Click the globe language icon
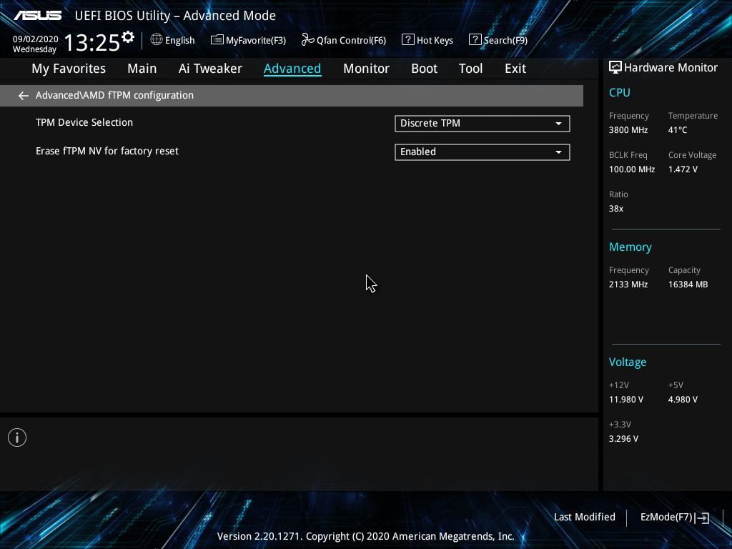This screenshot has width=732, height=549. 157,40
